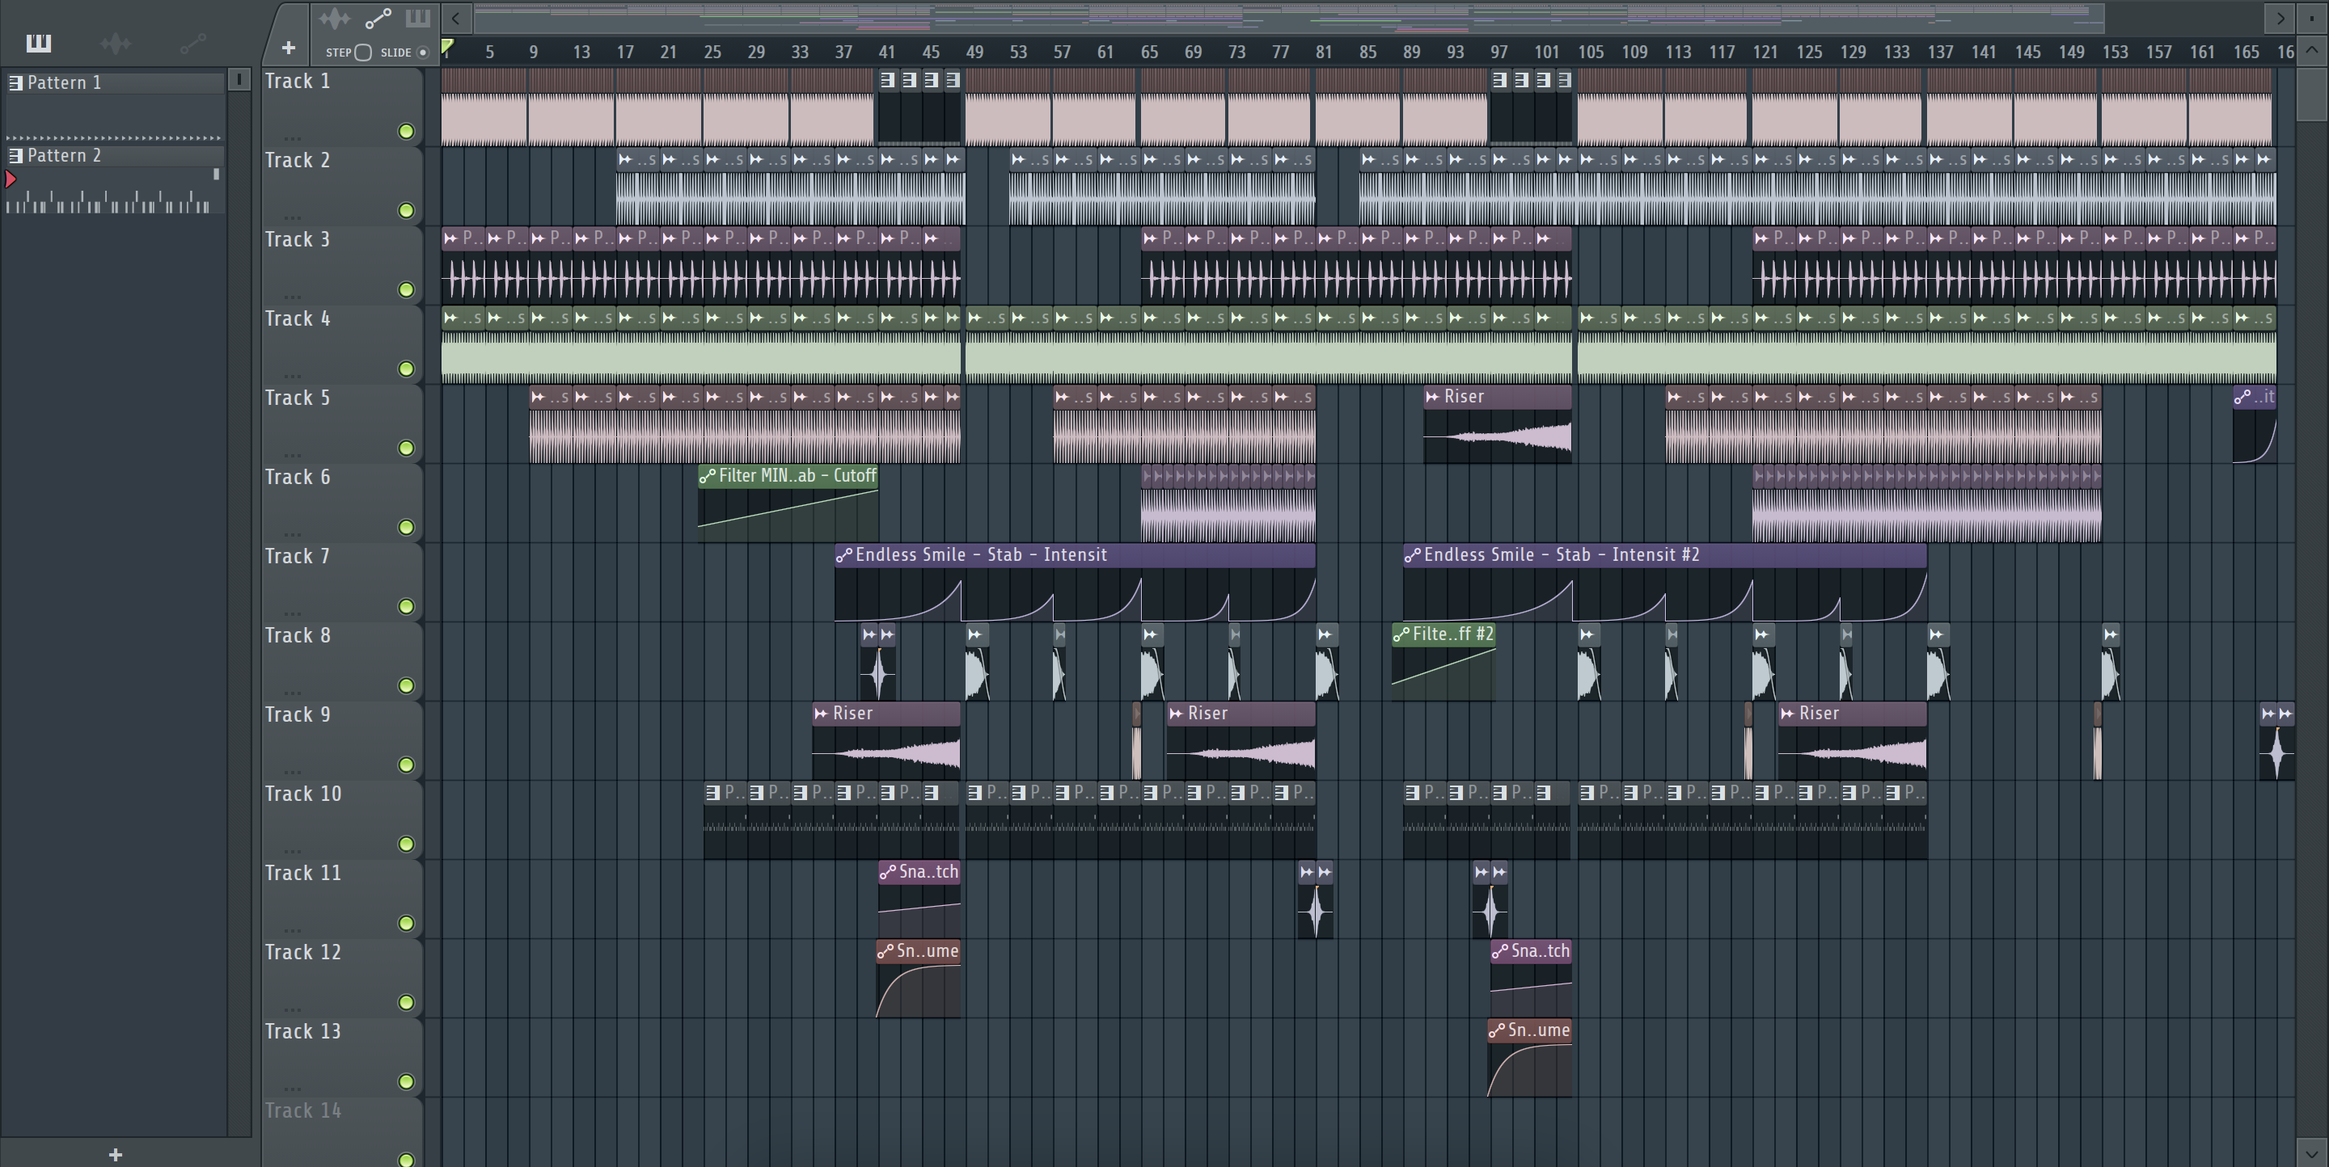The height and width of the screenshot is (1167, 2329).
Task: Click the plus button above Track 1
Action: point(289,48)
